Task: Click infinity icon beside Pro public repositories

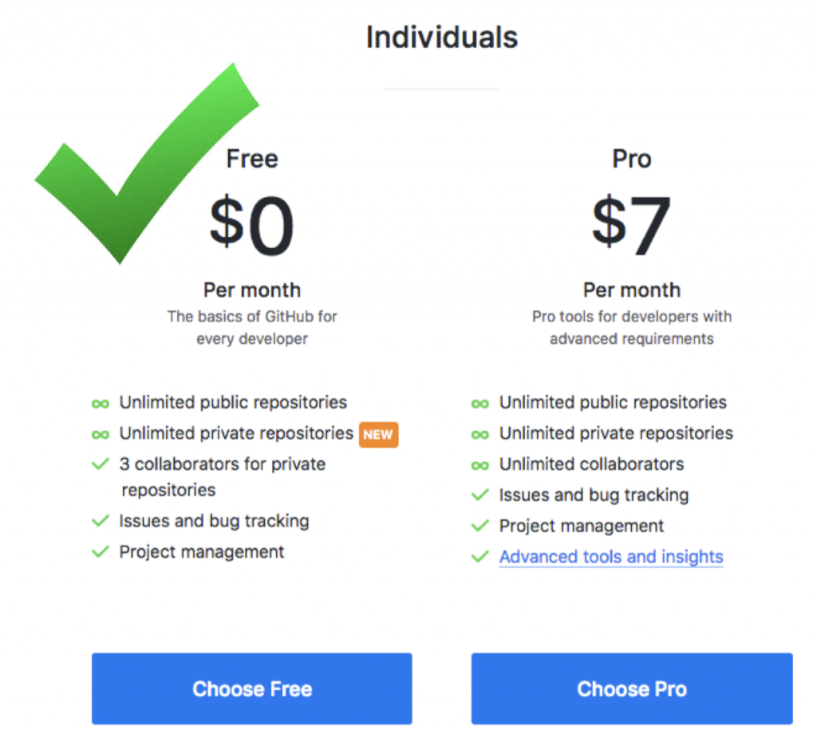Action: [x=480, y=404]
